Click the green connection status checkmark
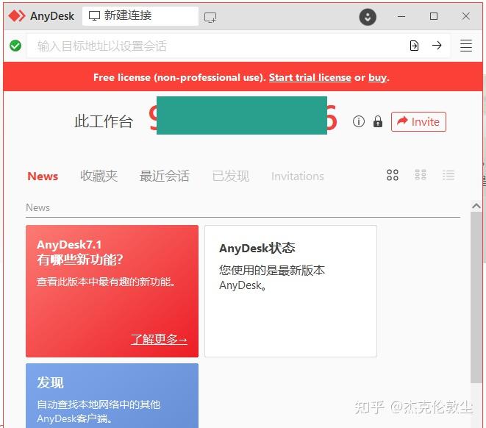 pos(15,46)
